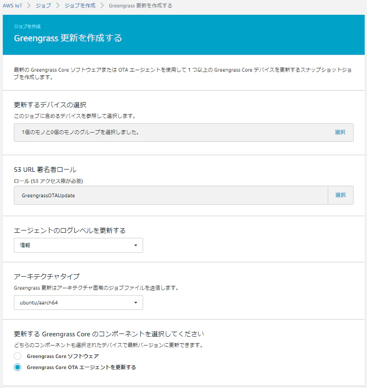Click the アーキテクチャタイプ heading
This screenshot has height=388, width=367.
(47, 276)
